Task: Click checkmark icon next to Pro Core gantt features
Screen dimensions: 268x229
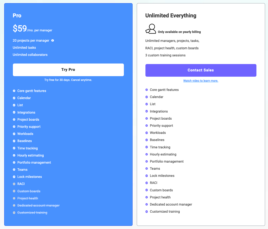Action: (14, 91)
